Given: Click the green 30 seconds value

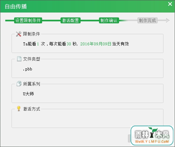Looking at the screenshot, I should click(69, 44).
